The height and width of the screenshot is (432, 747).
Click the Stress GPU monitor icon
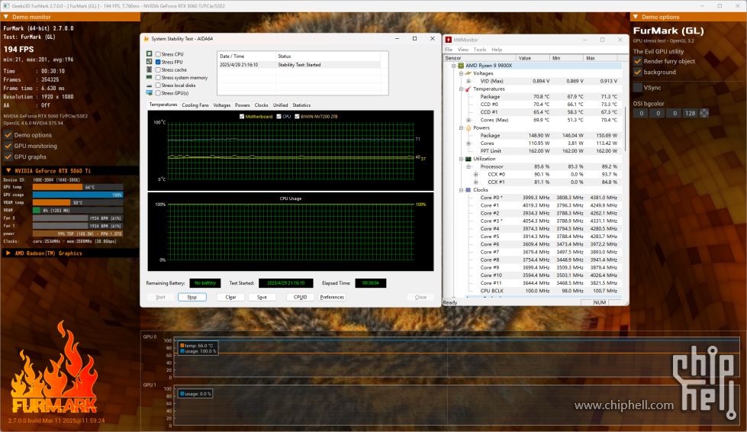click(149, 93)
